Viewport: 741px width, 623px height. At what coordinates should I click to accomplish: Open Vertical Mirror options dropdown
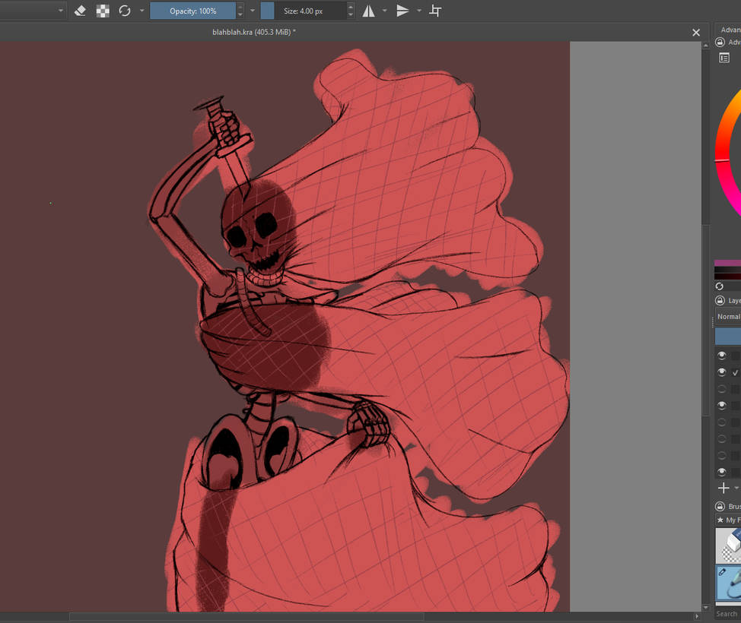tap(418, 11)
